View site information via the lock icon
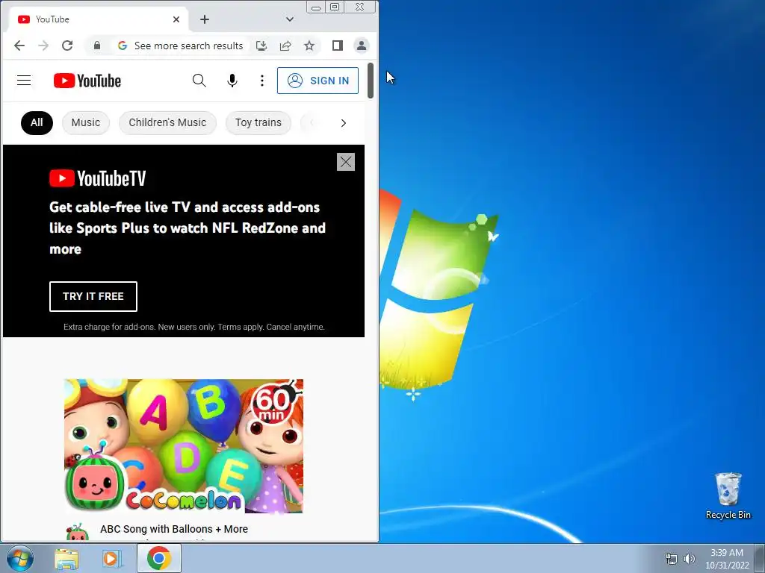The width and height of the screenshot is (765, 573). tap(97, 46)
